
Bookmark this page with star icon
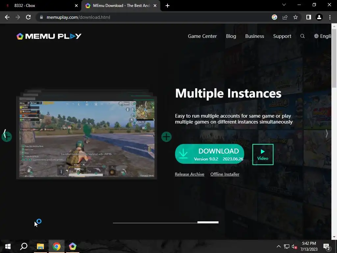296,17
